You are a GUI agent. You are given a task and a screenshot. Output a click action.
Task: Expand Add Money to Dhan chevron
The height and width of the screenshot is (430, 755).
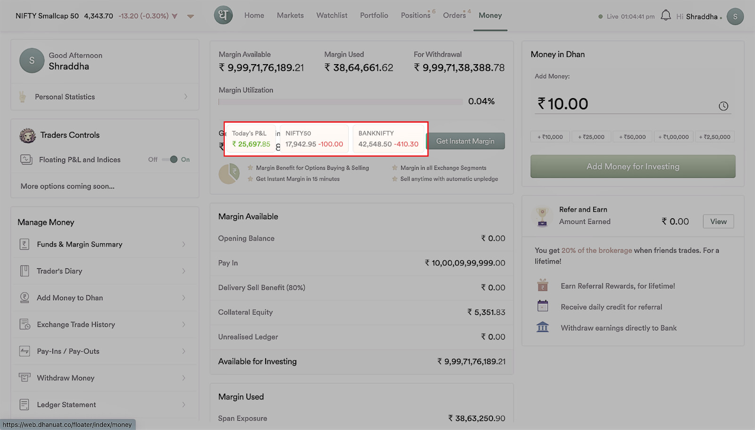point(184,298)
